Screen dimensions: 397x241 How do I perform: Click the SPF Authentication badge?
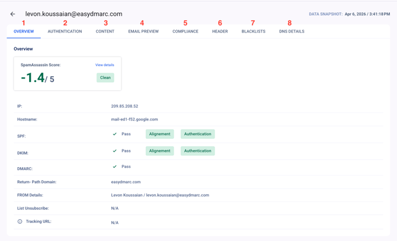197,134
